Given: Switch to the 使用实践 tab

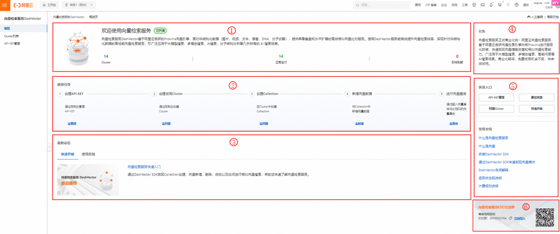Looking at the screenshot, I should point(88,154).
